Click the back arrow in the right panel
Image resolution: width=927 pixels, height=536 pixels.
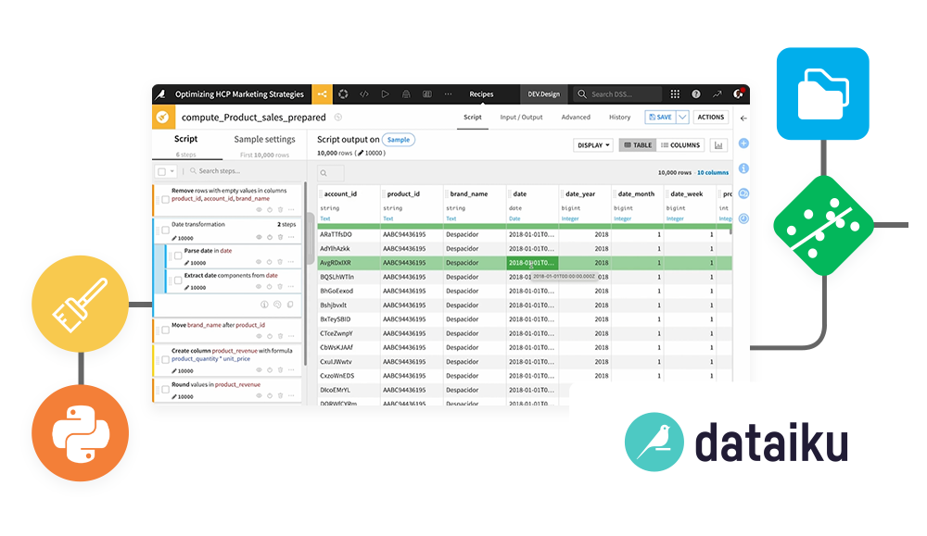coord(743,118)
